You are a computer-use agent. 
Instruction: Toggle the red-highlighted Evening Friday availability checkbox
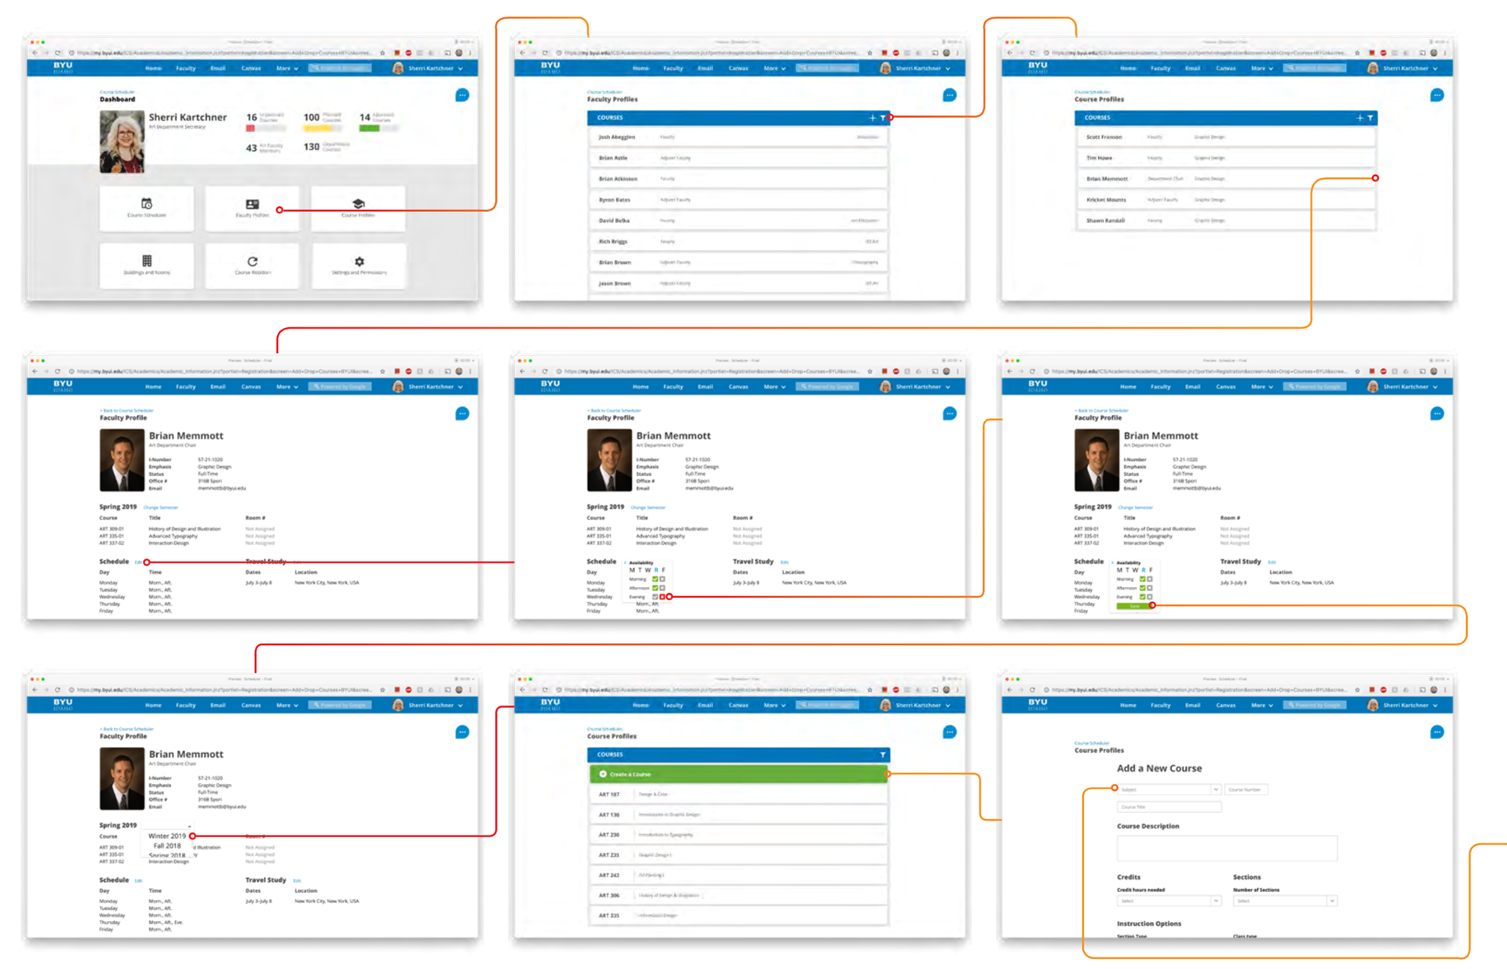tap(662, 597)
